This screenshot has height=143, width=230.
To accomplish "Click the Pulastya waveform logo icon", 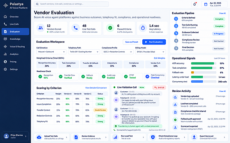I will 6,6.
